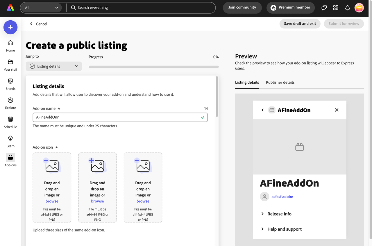The height and width of the screenshot is (246, 372).
Task: Click the back arrow next to Cancel
Action: tap(31, 24)
